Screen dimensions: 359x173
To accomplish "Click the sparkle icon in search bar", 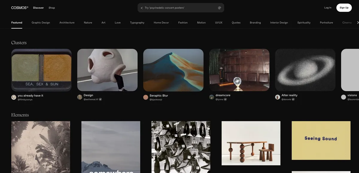I will click(x=142, y=8).
